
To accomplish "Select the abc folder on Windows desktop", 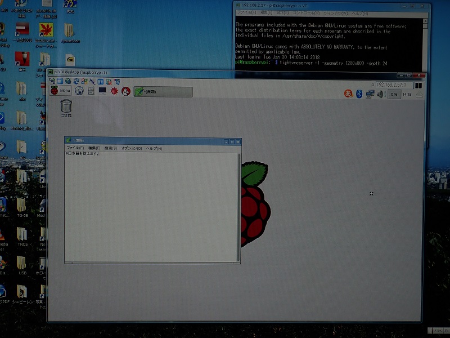I will tap(22, 91).
